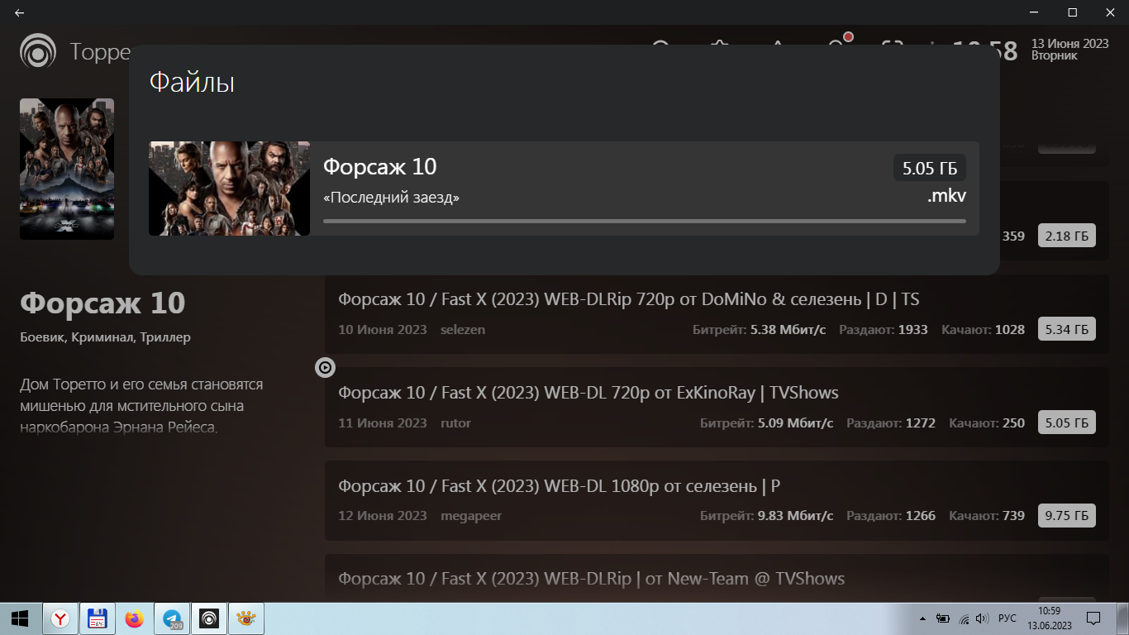The width and height of the screenshot is (1129, 635).
Task: Click the 5.05 ГБ badge in Файлы dialog
Action: coord(930,168)
